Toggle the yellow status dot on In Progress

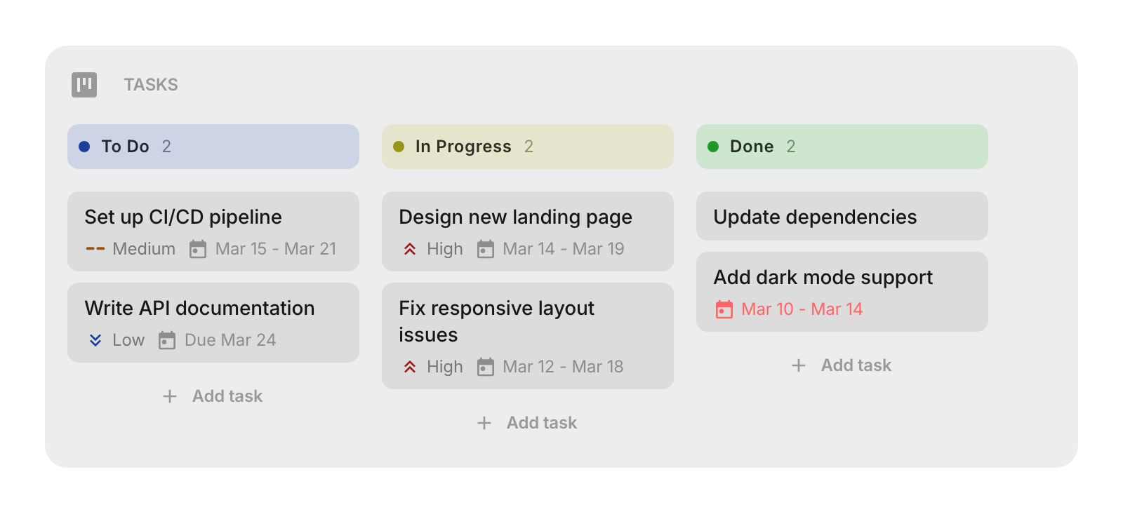click(399, 146)
